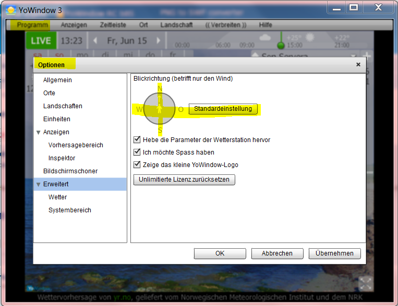This screenshot has height=306, width=398.
Task: Toggle Hebe die Parameter der Wetterstation hervor
Action: (x=137, y=140)
